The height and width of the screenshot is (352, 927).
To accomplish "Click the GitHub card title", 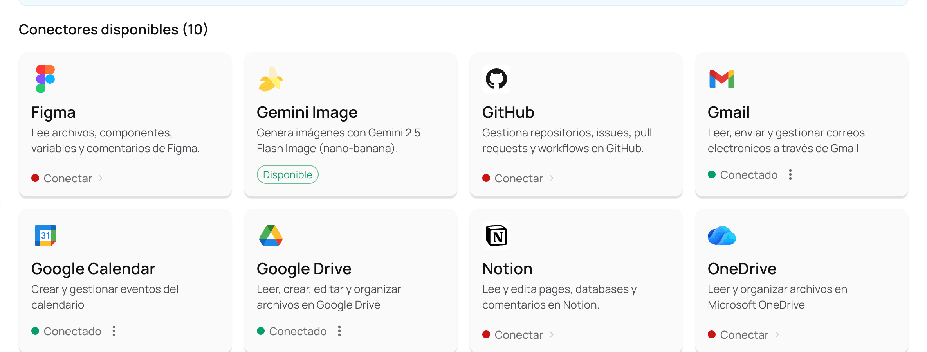I will click(508, 113).
